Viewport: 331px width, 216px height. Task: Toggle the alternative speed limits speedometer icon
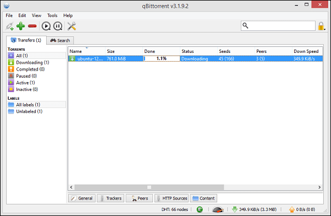(x=218, y=209)
